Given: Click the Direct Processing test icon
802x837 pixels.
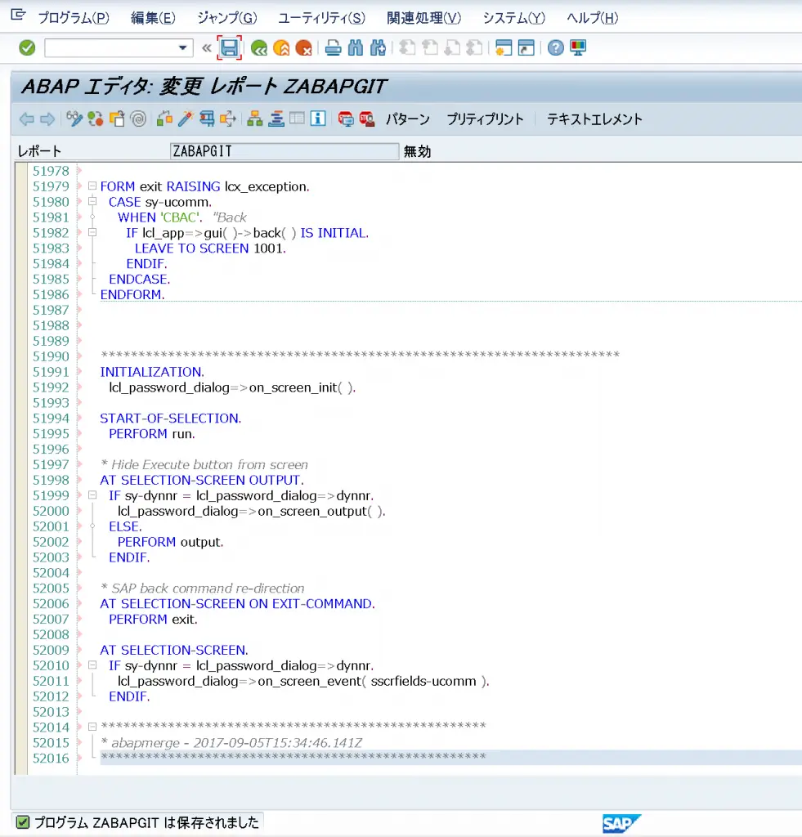Looking at the screenshot, I should click(x=207, y=119).
